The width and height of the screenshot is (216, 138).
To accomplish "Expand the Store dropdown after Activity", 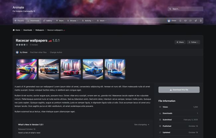I will (x=102, y=21).
